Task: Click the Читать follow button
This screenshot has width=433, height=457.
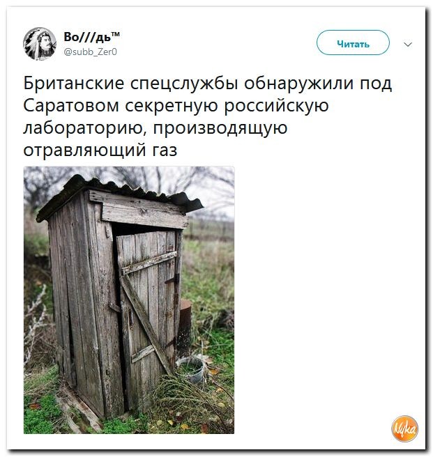Action: pyautogui.click(x=354, y=42)
